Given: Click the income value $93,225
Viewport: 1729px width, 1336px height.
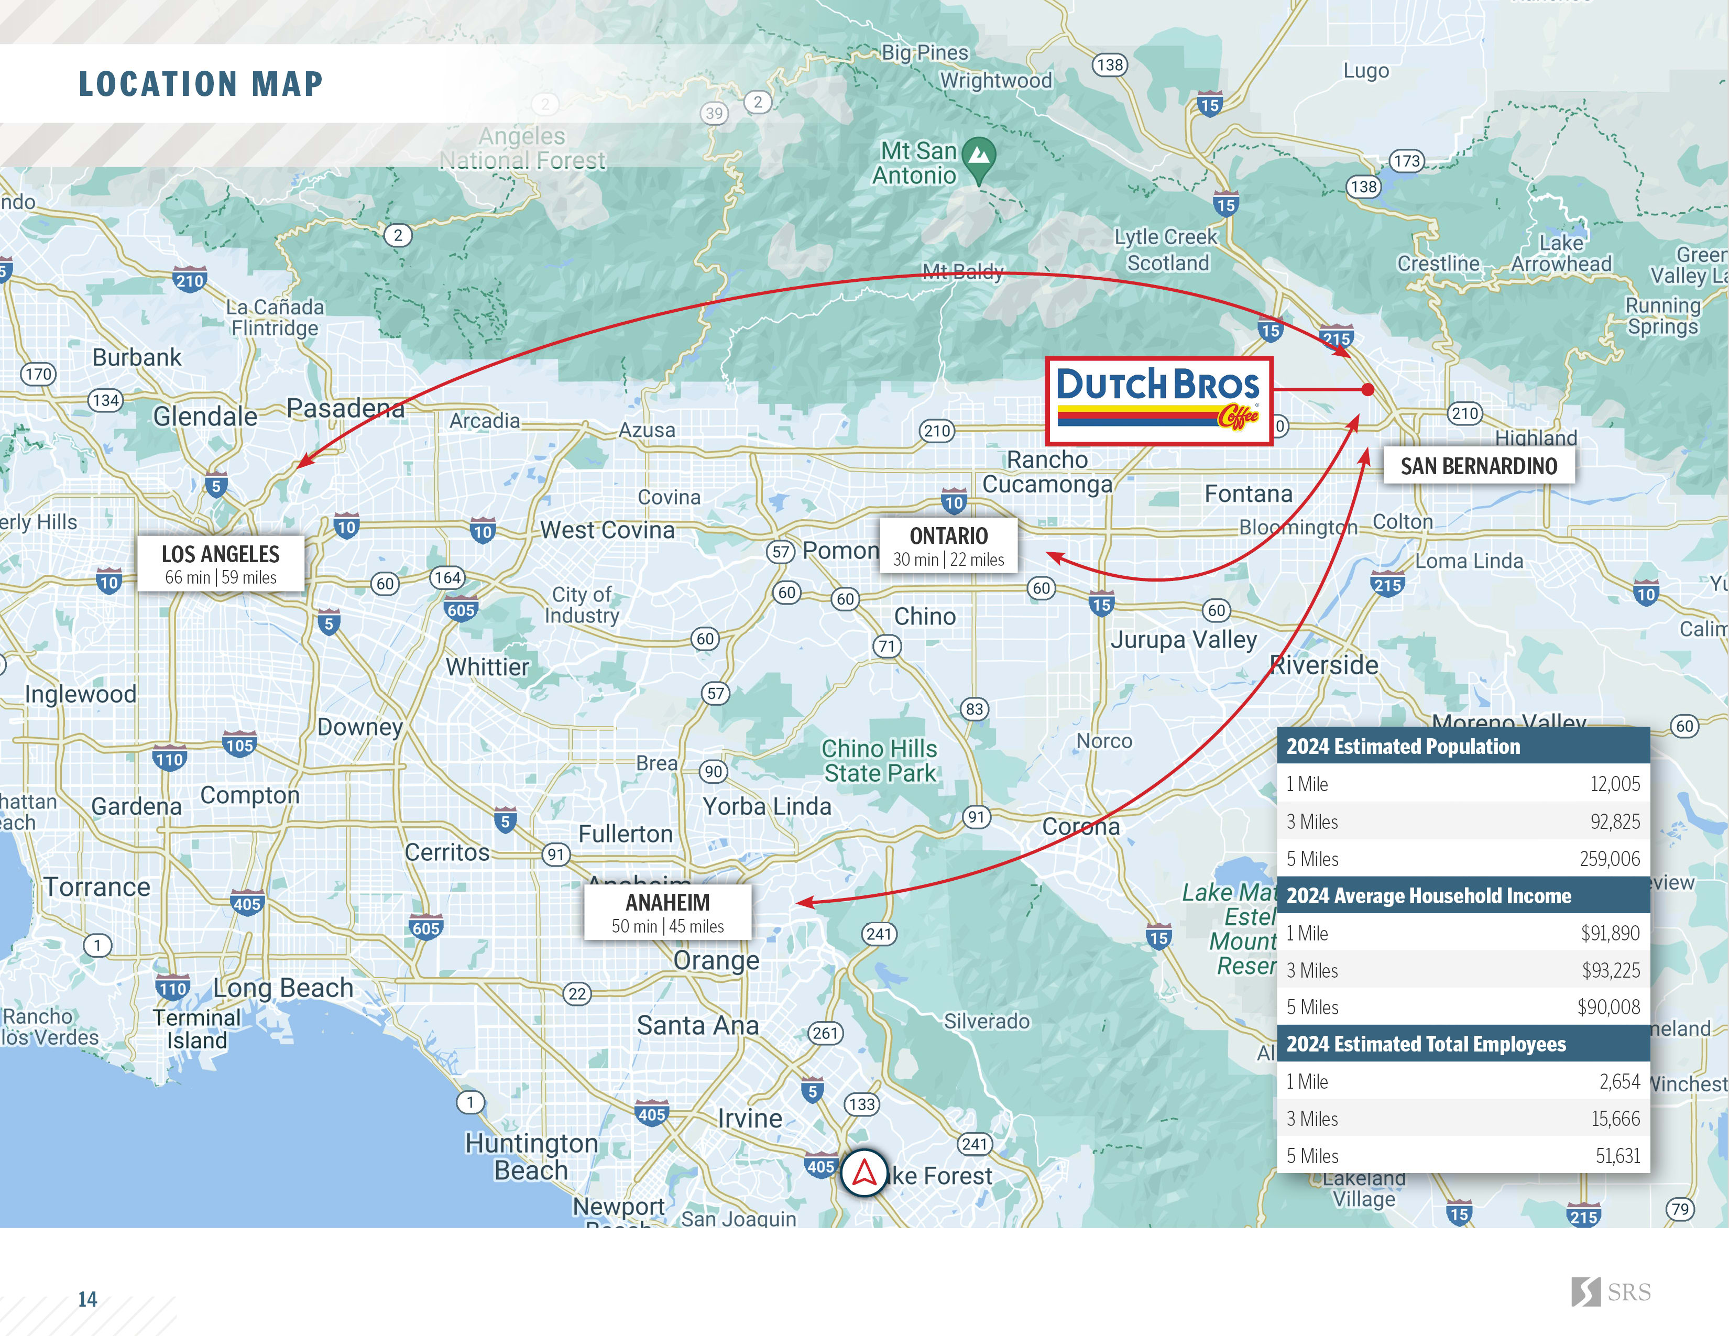Looking at the screenshot, I should click(x=1611, y=970).
